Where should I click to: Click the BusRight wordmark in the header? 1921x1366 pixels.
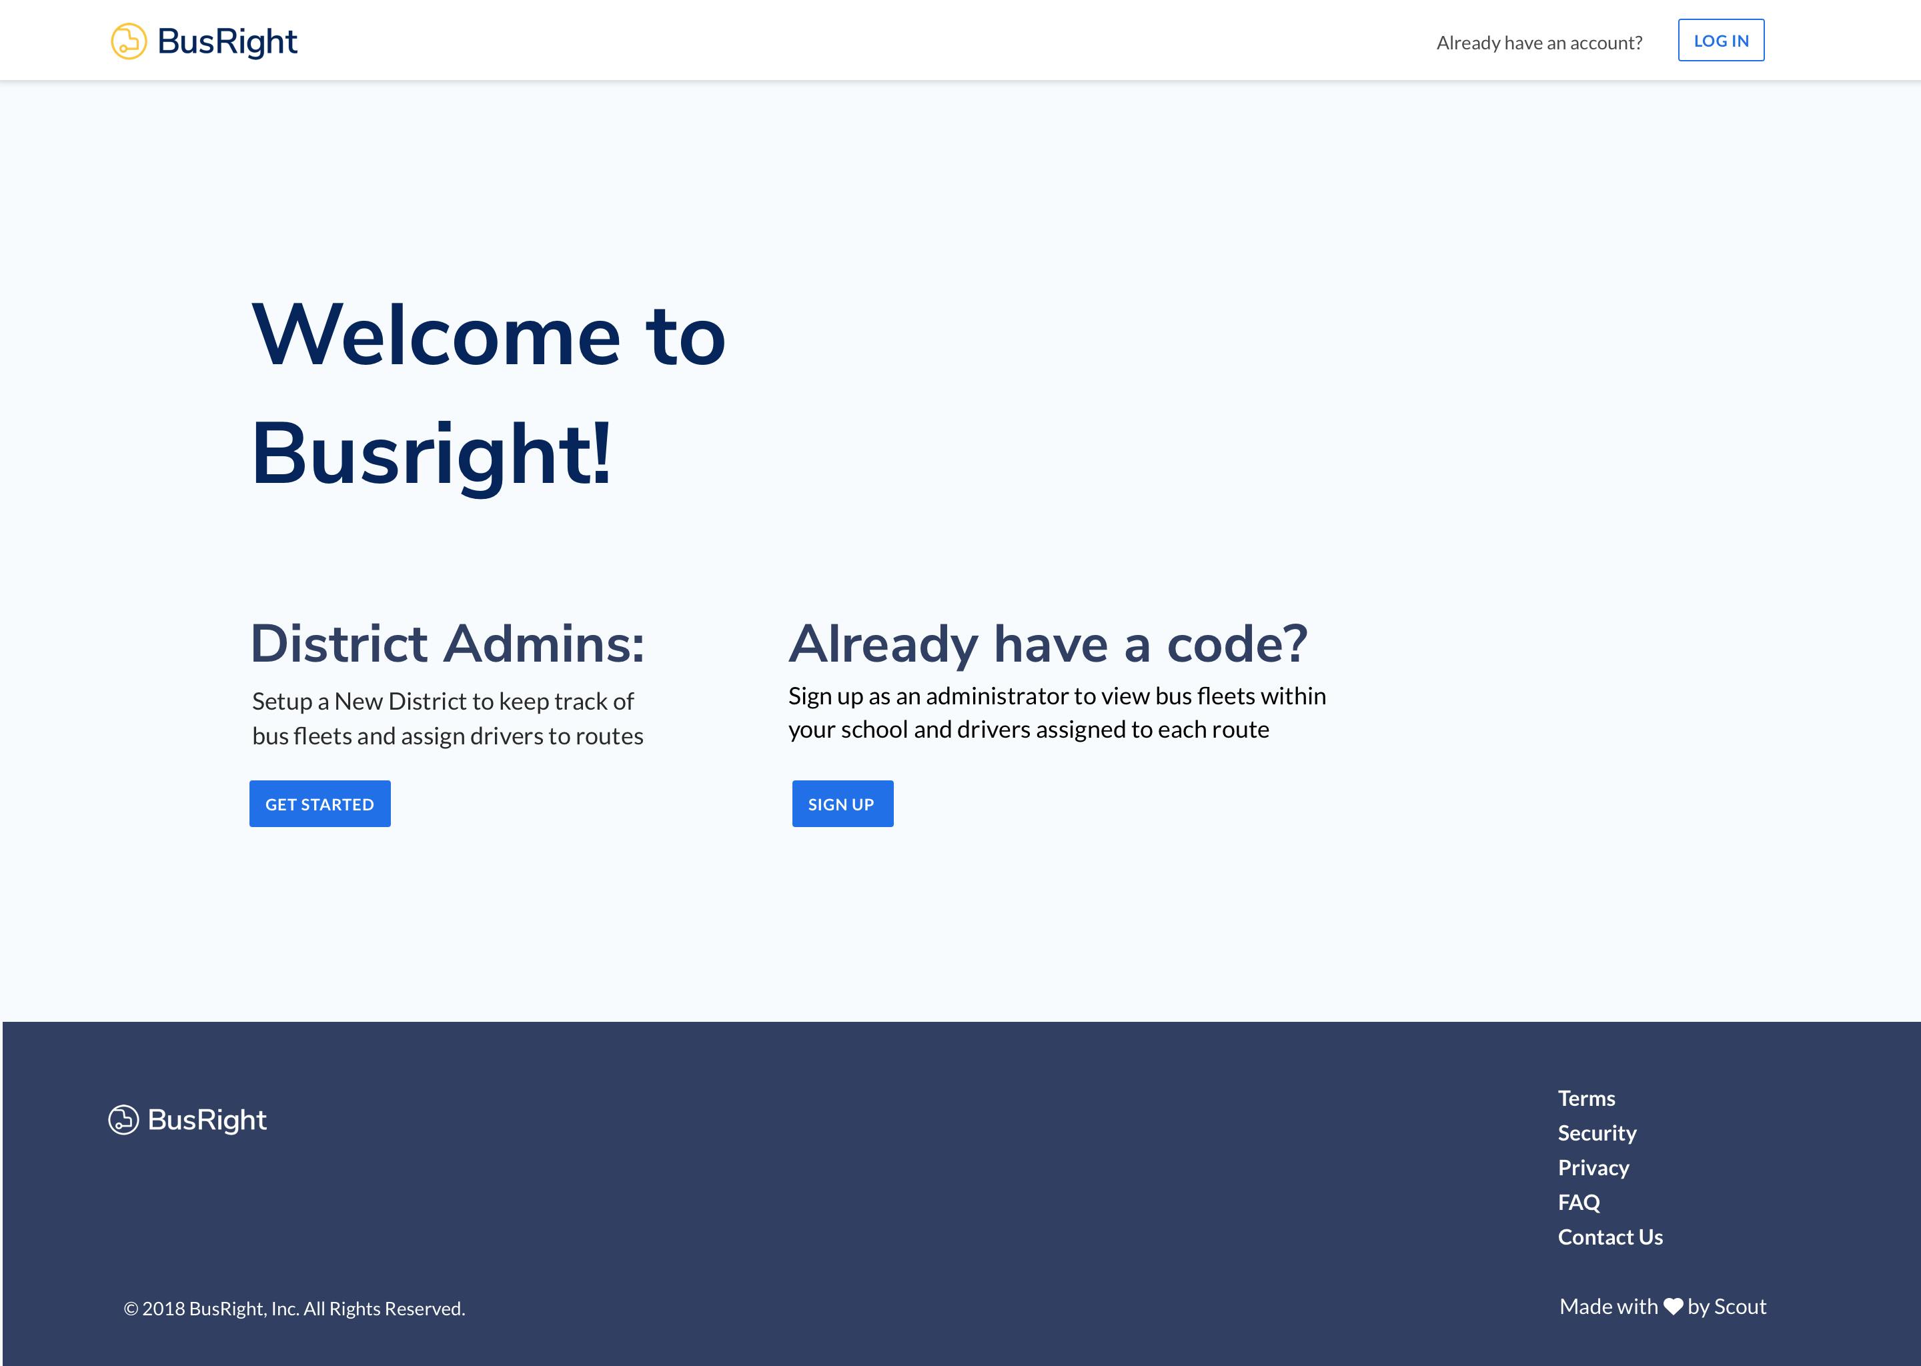click(x=227, y=42)
